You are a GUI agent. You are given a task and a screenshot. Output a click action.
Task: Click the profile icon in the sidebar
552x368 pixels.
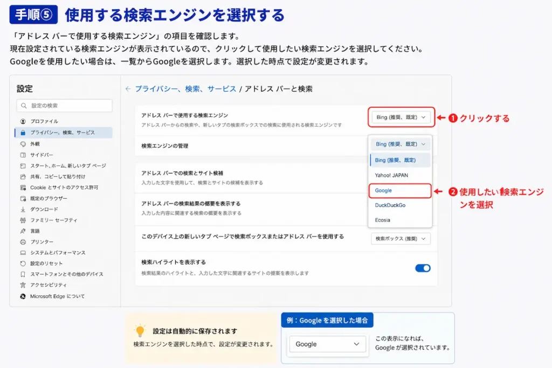(x=23, y=121)
